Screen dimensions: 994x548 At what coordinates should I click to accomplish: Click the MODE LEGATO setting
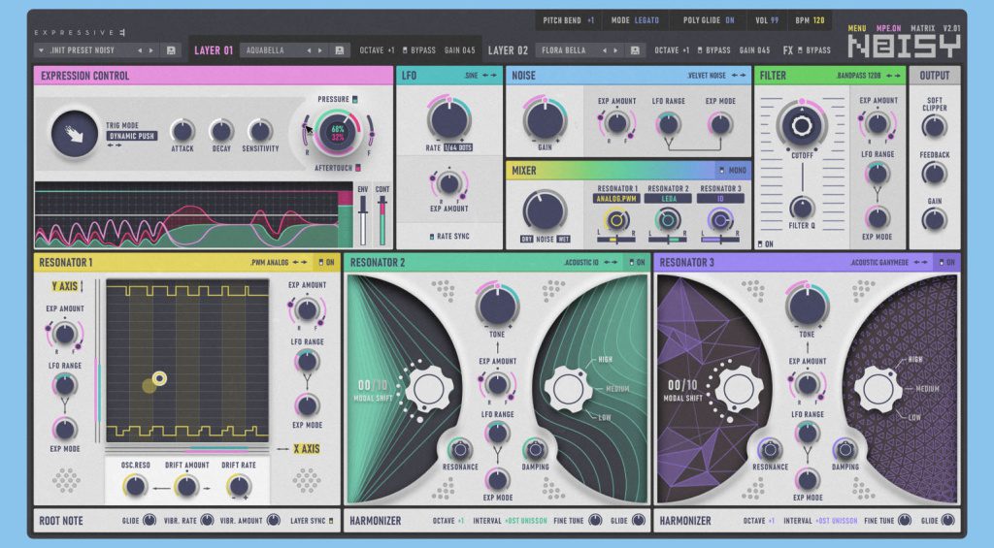[x=635, y=20]
